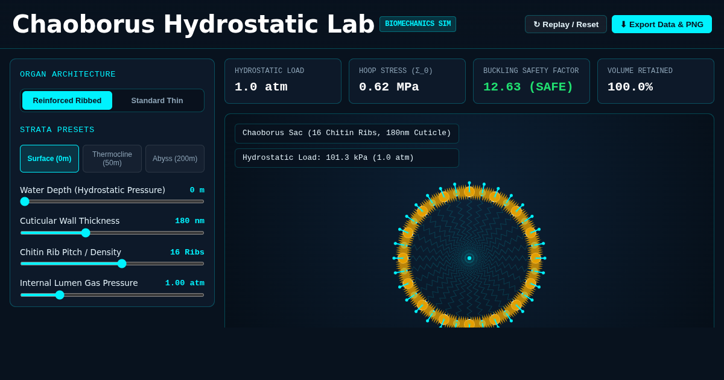Viewport: 724px width, 380px height.
Task: Click the Hydrostatic Load 1.0 atm value
Action: (x=261, y=87)
